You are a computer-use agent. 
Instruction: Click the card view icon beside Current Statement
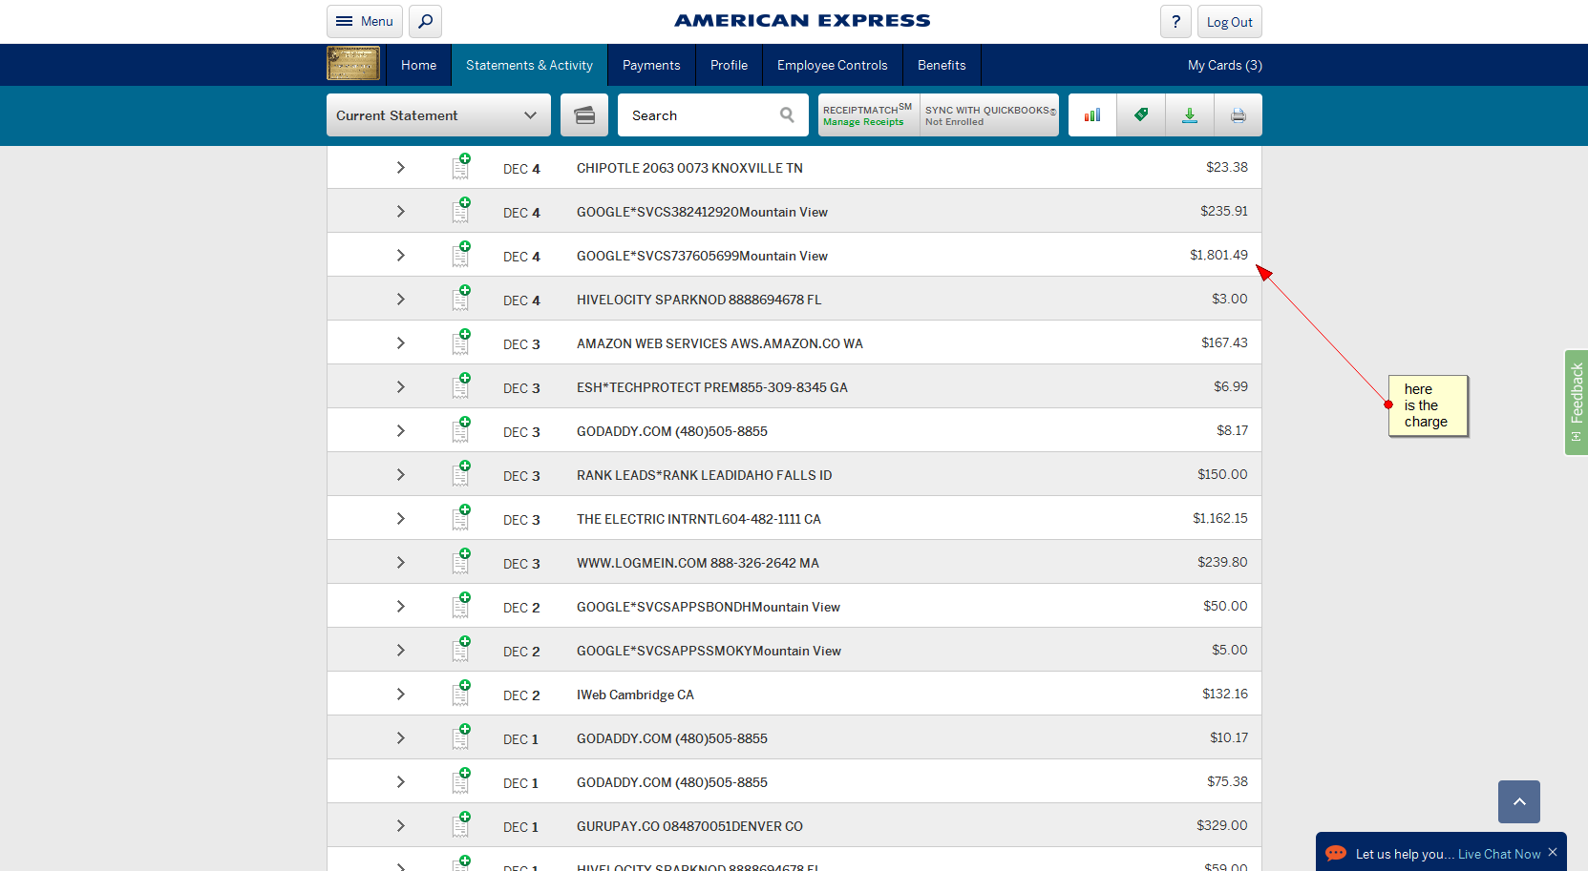tap(584, 115)
